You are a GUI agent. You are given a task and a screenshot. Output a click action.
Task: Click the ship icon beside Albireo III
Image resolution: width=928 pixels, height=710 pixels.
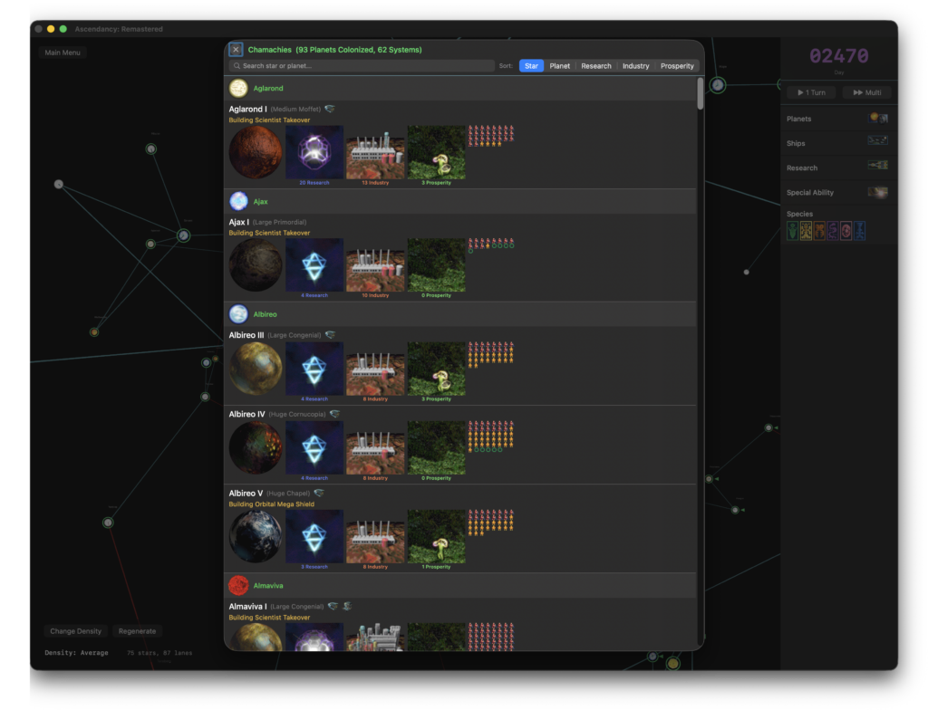330,335
